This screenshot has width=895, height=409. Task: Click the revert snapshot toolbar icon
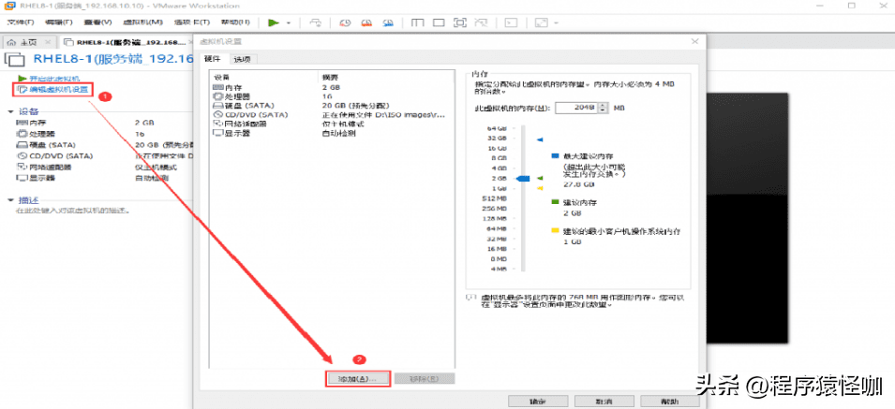365,22
